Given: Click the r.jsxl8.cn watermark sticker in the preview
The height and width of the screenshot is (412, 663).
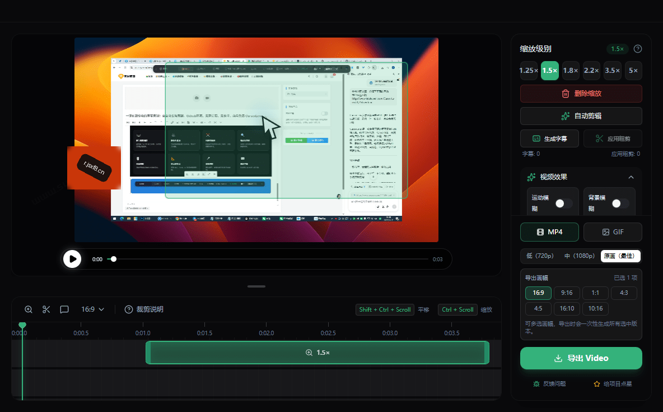Looking at the screenshot, I should 94,168.
